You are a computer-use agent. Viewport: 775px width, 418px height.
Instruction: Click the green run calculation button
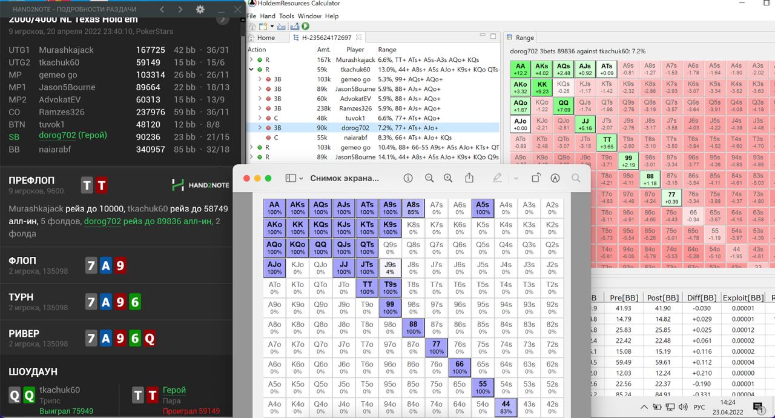coord(305,27)
